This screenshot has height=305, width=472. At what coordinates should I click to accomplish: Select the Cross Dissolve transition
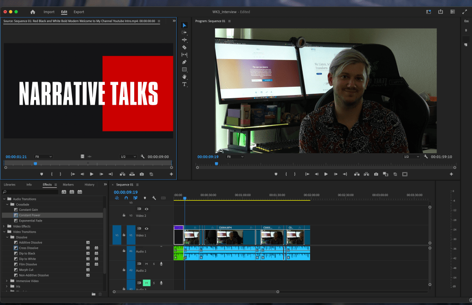(x=29, y=248)
